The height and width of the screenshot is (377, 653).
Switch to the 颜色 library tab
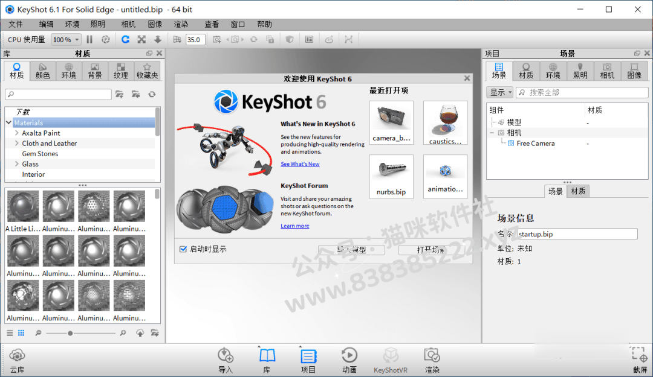pyautogui.click(x=42, y=71)
